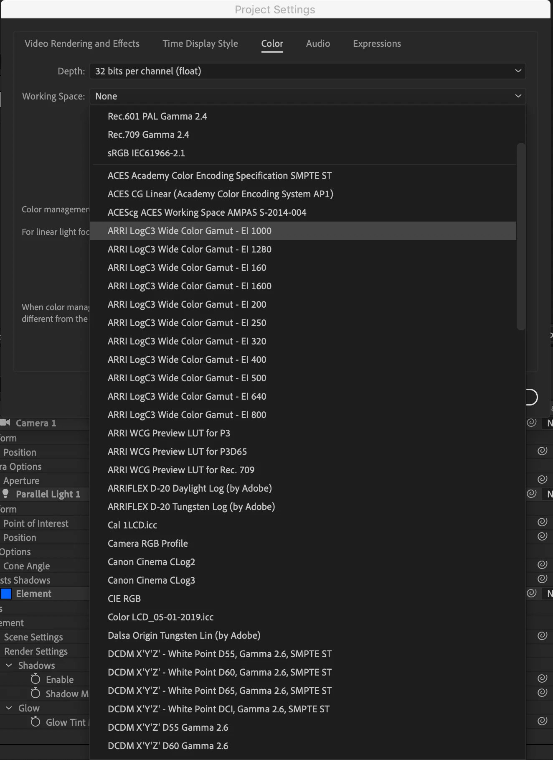The image size is (553, 760).
Task: Choose ARRI LogC3 Wide Color Gamut - EI 320
Action: click(x=303, y=341)
